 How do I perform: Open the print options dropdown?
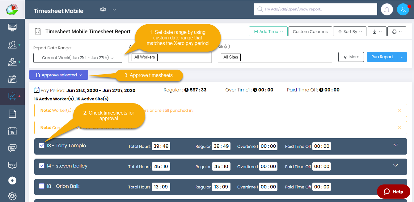(397, 31)
